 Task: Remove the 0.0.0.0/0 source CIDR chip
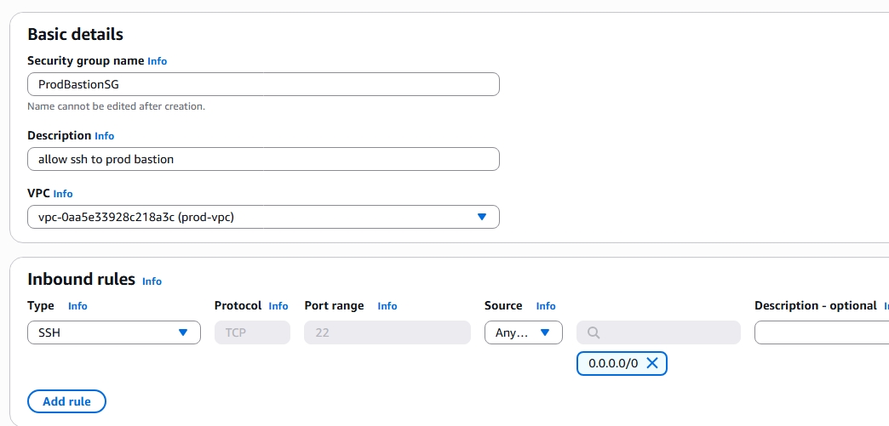[x=652, y=363]
